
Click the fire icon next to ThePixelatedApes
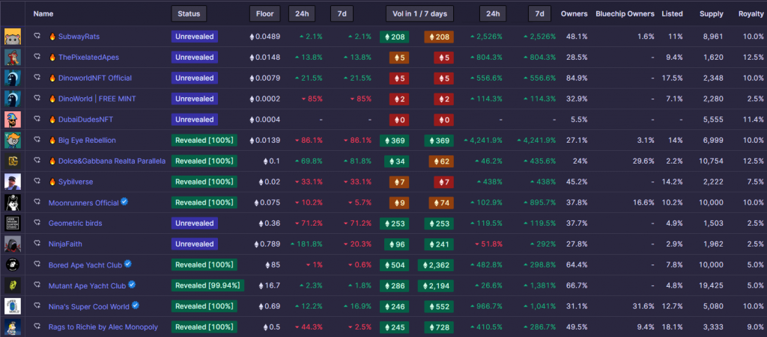tap(52, 57)
